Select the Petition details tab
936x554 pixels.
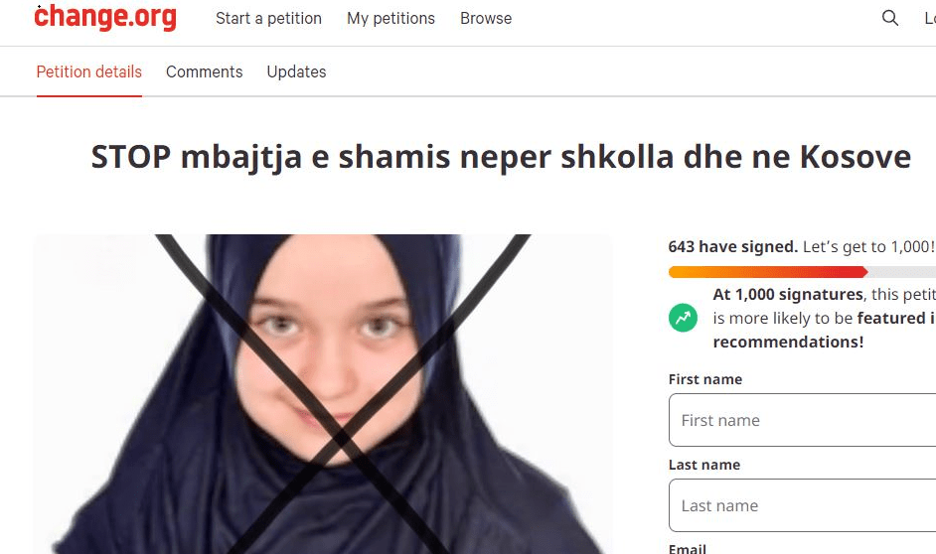point(89,71)
